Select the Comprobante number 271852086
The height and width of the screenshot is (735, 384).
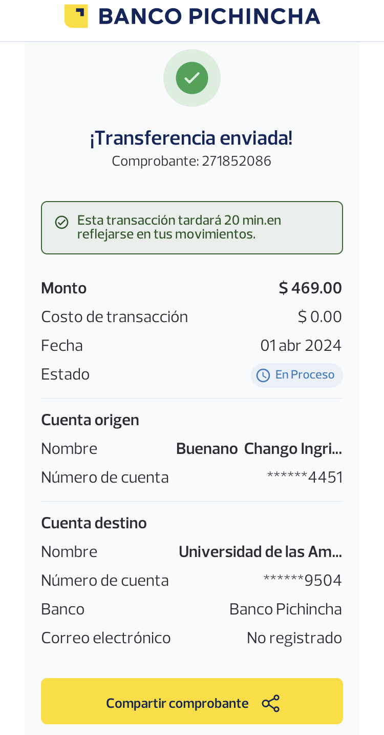tap(237, 162)
